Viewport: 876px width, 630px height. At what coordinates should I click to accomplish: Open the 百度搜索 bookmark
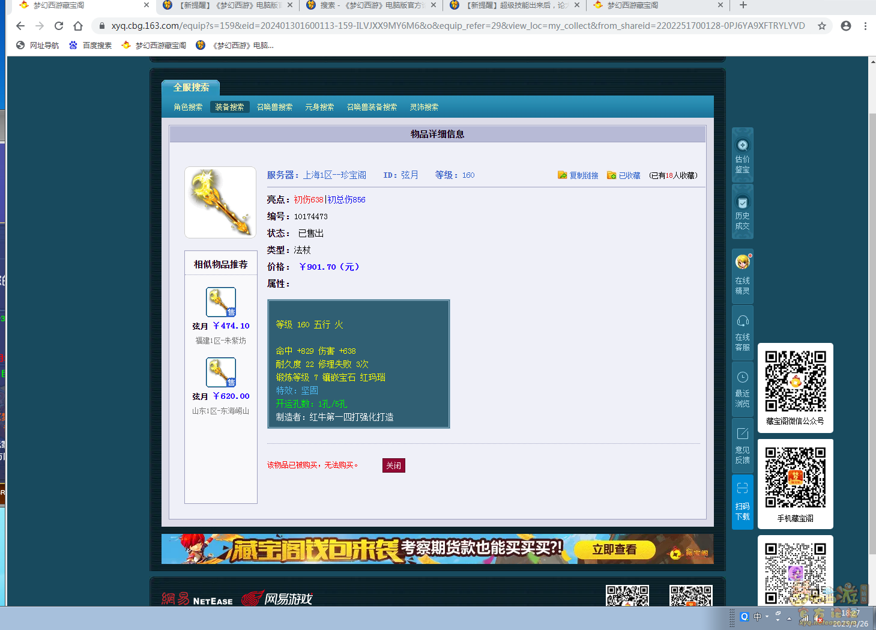[91, 45]
